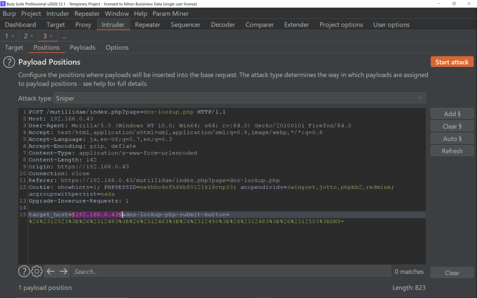Click the User-Agent header line
The width and height of the screenshot is (477, 298).
click(x=190, y=126)
